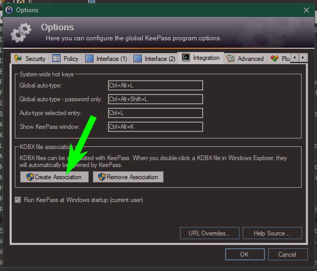
Task: Toggle Run KeePass at Windows startup
Action: tap(18, 200)
